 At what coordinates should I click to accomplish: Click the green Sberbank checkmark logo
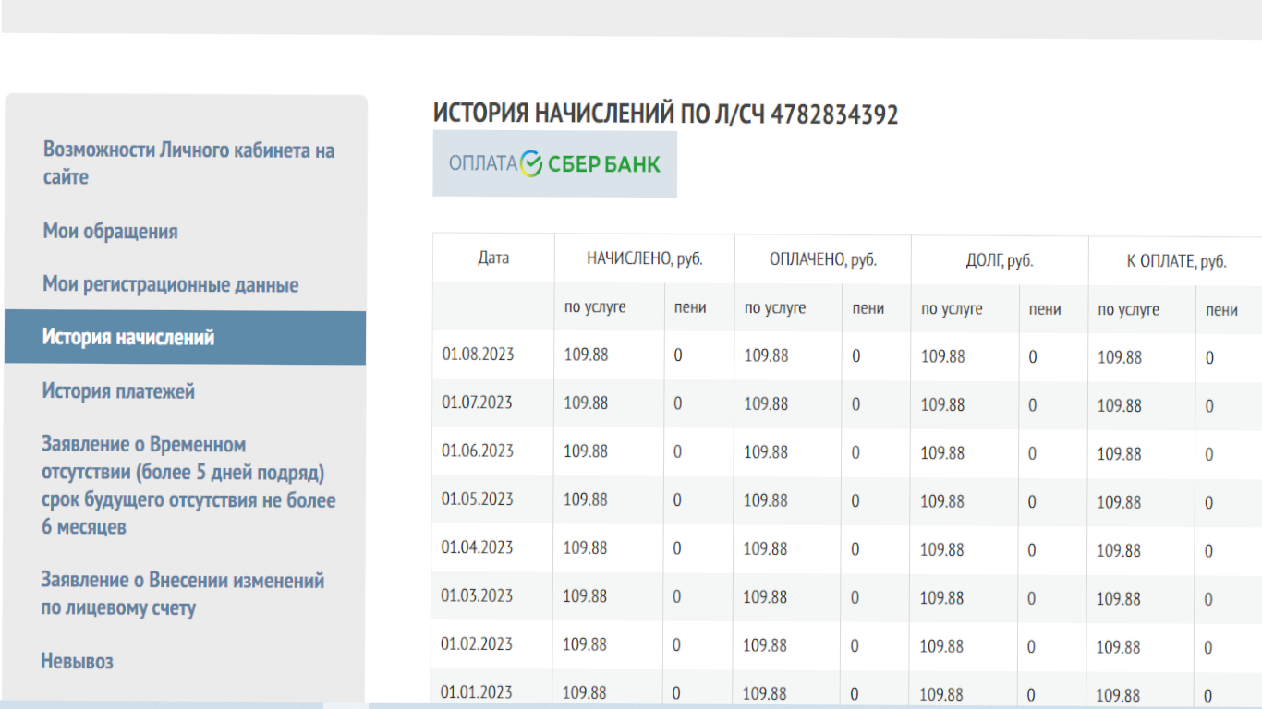(x=531, y=164)
